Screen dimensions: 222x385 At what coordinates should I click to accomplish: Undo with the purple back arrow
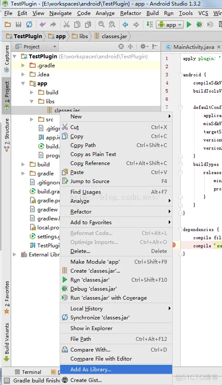(43, 24)
